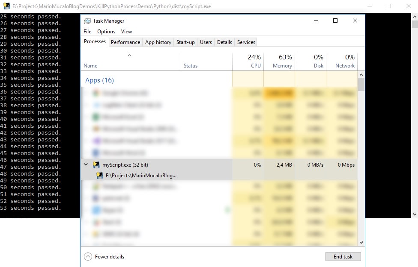The image size is (418, 267).
Task: Open the Options menu
Action: click(106, 31)
